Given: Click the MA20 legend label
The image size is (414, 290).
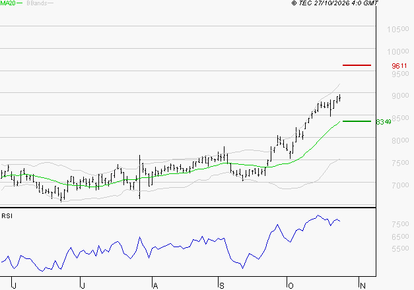Looking at the screenshot, I should [8, 3].
